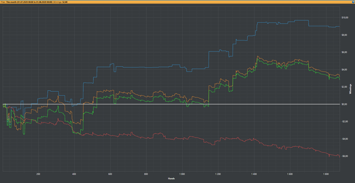This screenshot has width=355, height=183.
Task: Click the -$4,00 axis label
Action: coord(344,139)
